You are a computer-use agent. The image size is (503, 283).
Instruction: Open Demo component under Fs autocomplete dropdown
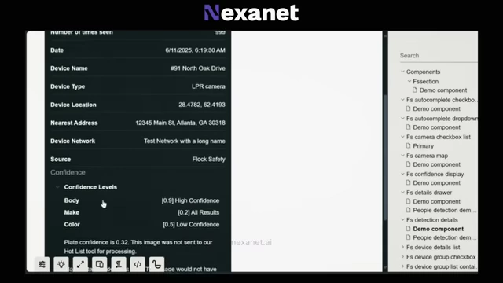(x=437, y=127)
